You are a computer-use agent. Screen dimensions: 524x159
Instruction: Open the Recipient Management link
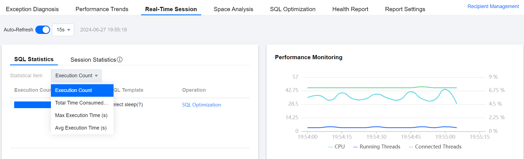pyautogui.click(x=493, y=6)
